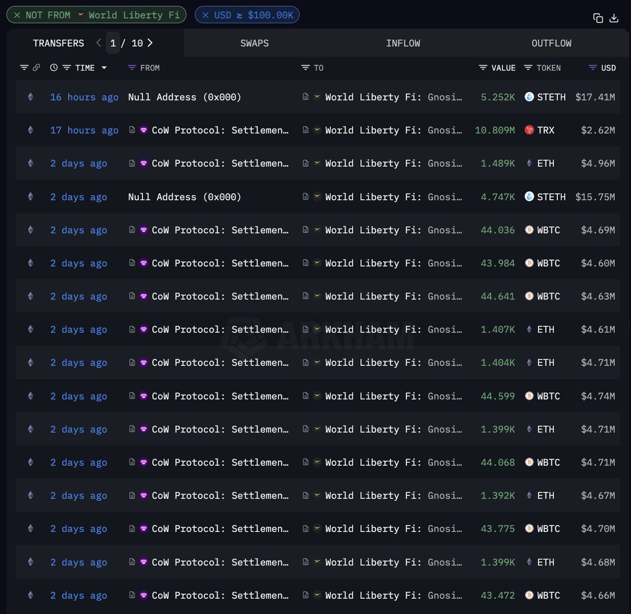Click the copy icon at top right

click(598, 18)
